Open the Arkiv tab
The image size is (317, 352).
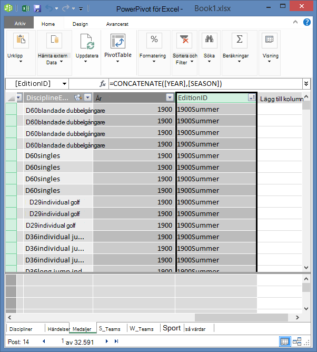(19, 23)
